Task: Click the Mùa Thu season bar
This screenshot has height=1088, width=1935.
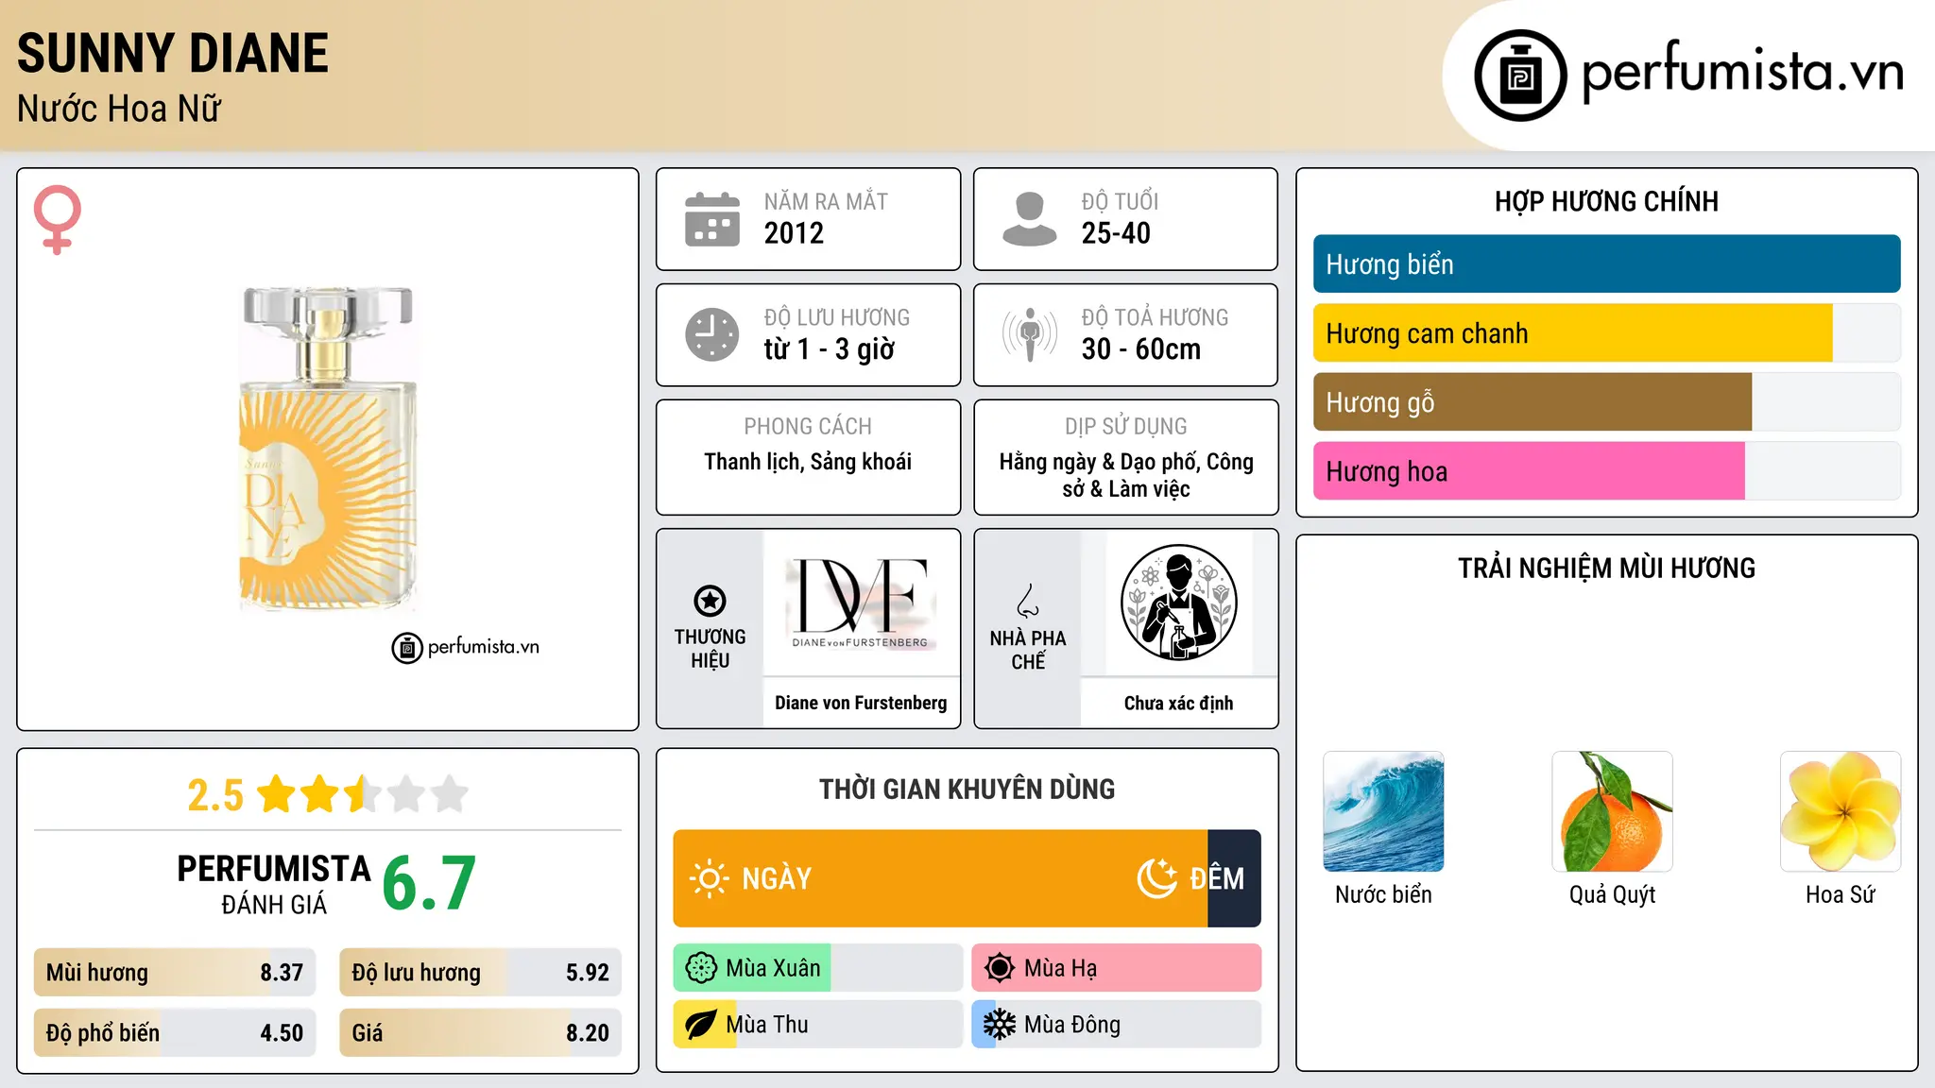Action: pyautogui.click(x=817, y=1025)
